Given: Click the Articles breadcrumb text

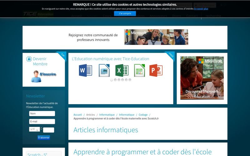Looking at the screenshot, I should coord(91,115).
